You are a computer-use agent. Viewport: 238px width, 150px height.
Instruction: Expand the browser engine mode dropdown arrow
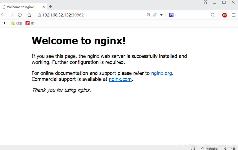coord(161,15)
